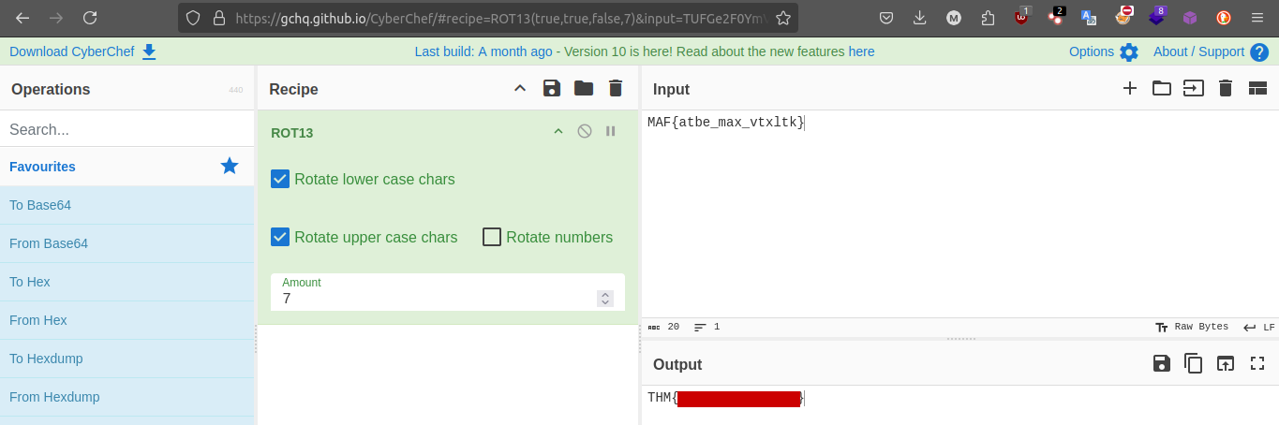Screen dimensions: 1279x425
Task: Click the Operations pane title
Action: point(51,89)
